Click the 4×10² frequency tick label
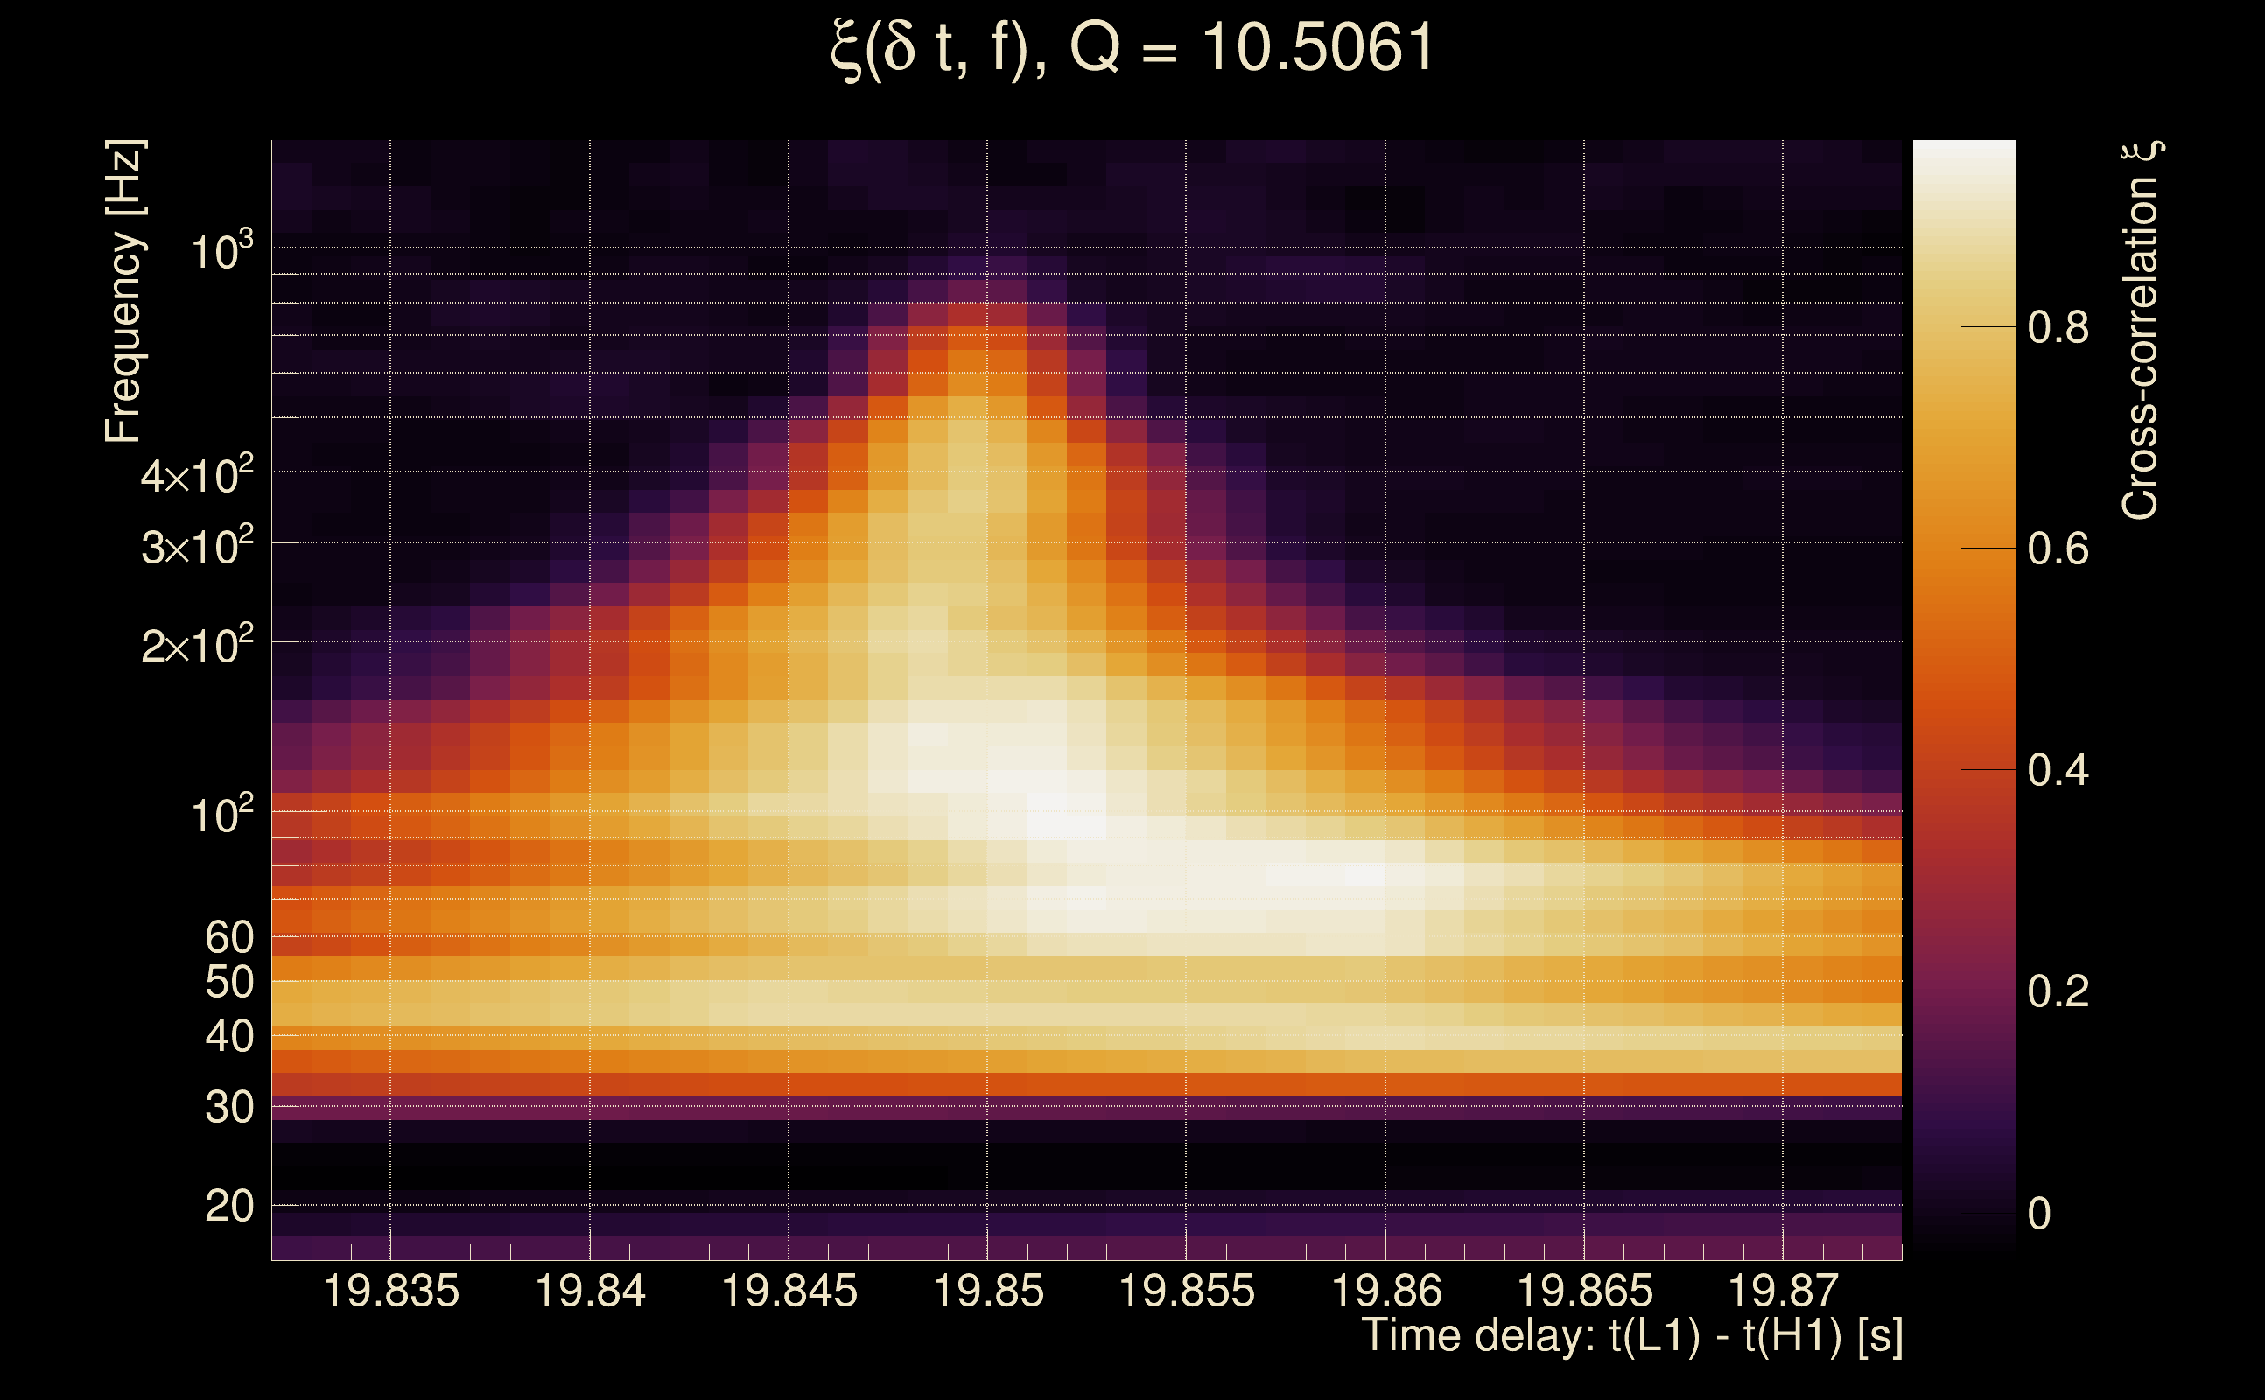The height and width of the screenshot is (1400, 2265). click(x=197, y=476)
